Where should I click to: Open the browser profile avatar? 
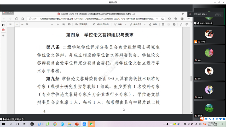[182, 19]
